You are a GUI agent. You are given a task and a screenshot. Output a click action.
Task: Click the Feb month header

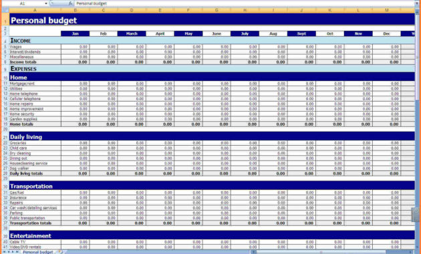104,33
